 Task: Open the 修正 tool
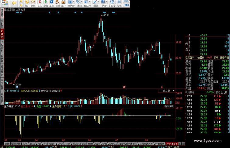(27, 3)
